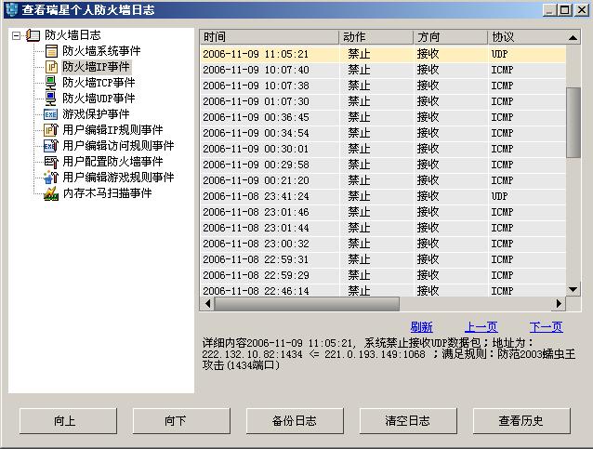Click the 防火墙IP事件 icon
The height and width of the screenshot is (449, 593).
point(51,67)
